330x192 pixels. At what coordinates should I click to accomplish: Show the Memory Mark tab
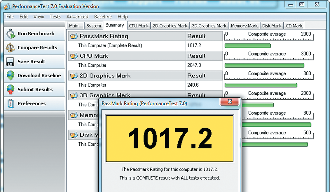click(x=244, y=26)
